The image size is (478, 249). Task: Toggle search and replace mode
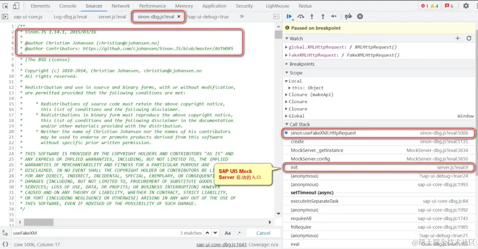pos(5,233)
